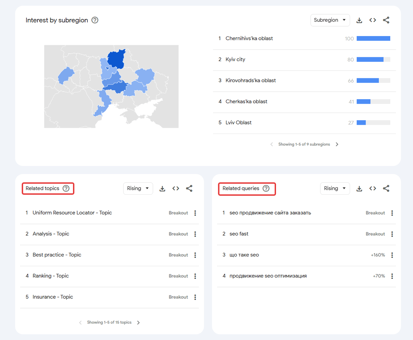Open Analysis - Topic

51,234
